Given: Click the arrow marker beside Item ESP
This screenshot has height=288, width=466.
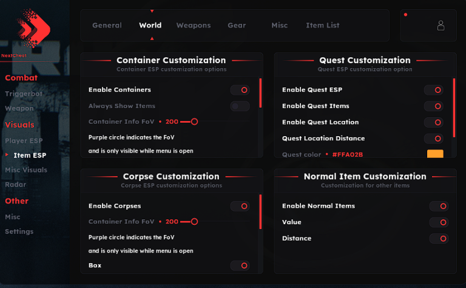Looking at the screenshot, I should coord(7,155).
